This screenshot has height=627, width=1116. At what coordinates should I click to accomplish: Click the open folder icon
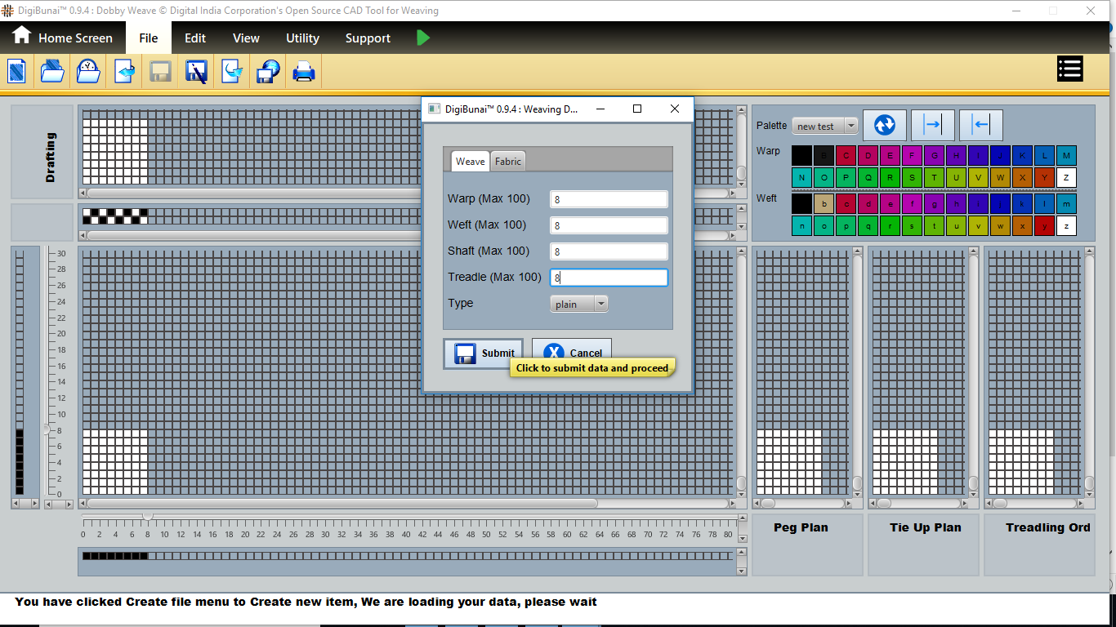tap(52, 72)
